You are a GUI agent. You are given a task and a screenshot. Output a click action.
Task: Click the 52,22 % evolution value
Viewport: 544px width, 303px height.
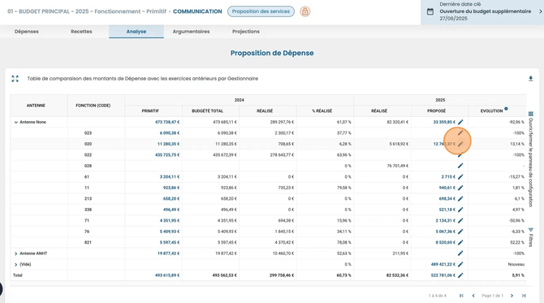pyautogui.click(x=517, y=243)
